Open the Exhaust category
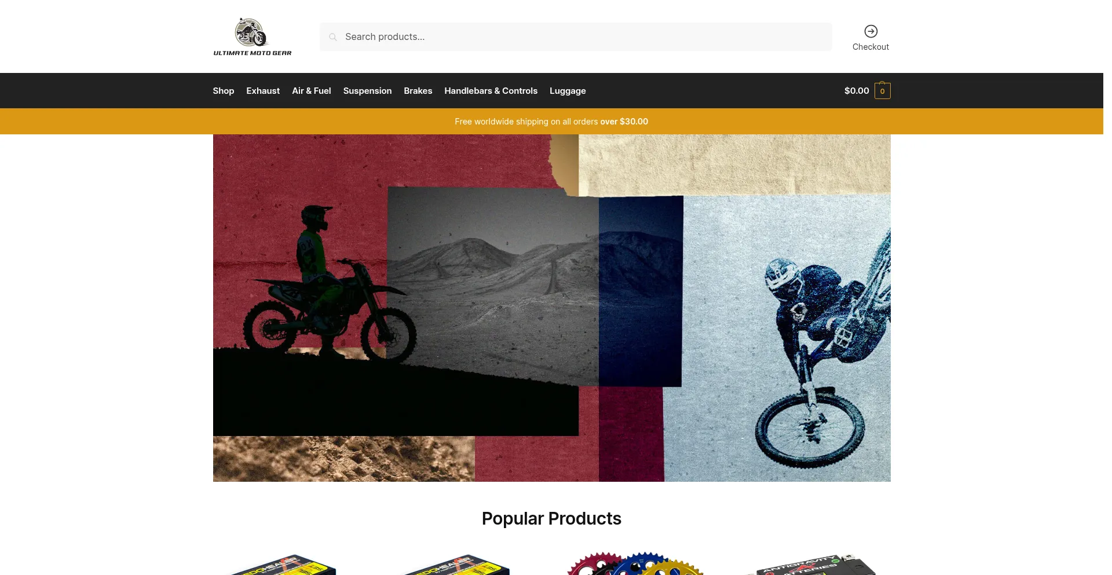Viewport: 1112px width, 575px height. click(263, 91)
